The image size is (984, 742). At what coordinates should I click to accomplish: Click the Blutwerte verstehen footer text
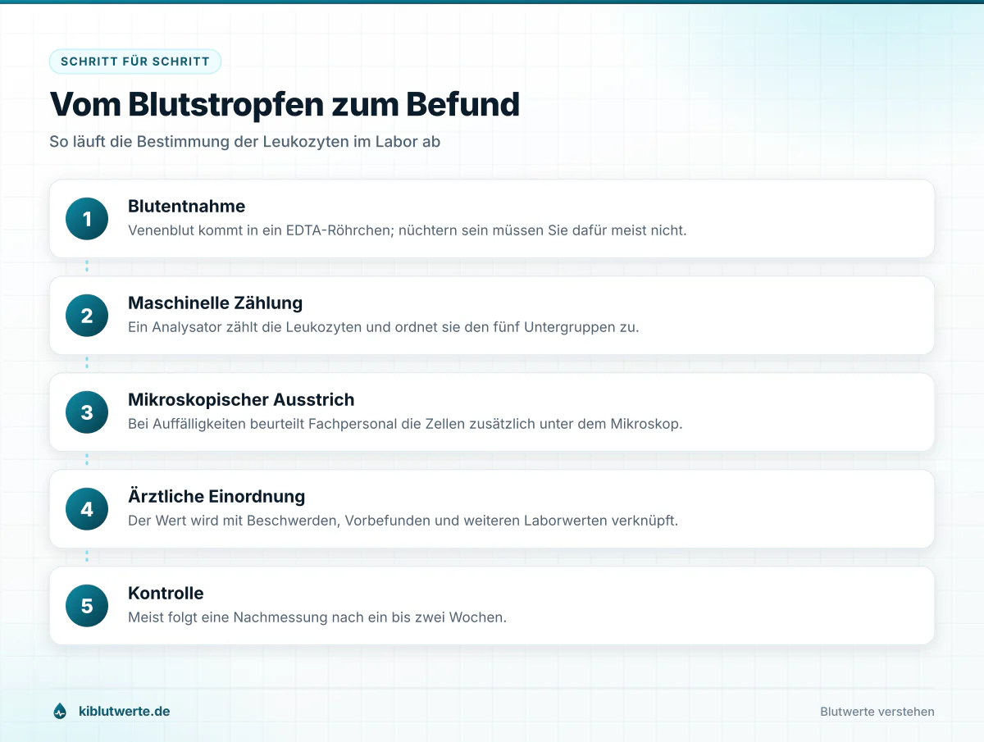pos(877,712)
